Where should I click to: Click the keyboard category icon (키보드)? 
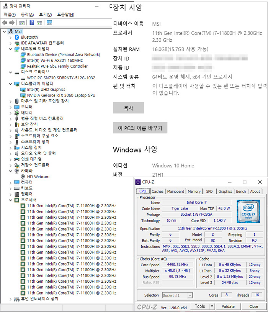(17, 188)
